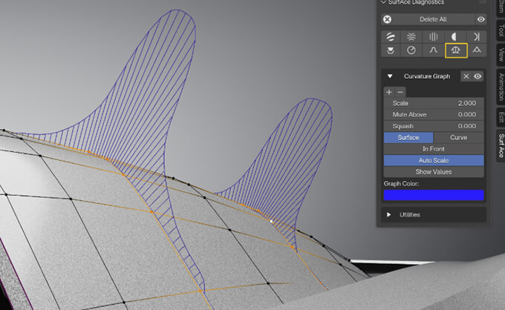Select the highlighted curvature graph tool icon
The height and width of the screenshot is (310, 505).
click(x=455, y=50)
